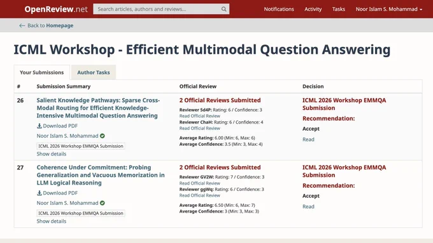Image resolution: width=433 pixels, height=243 pixels.
Task: Download PDF of submission 27
Action: (57, 193)
